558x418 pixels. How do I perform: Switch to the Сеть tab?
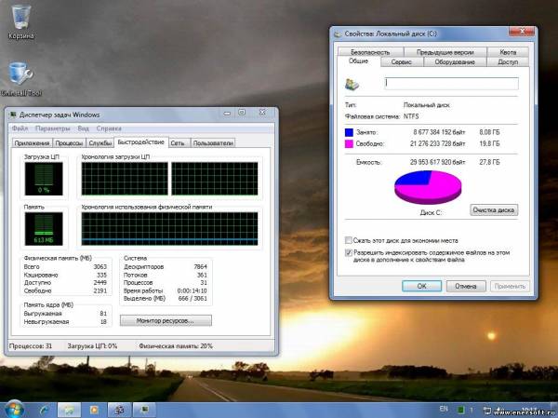point(178,143)
